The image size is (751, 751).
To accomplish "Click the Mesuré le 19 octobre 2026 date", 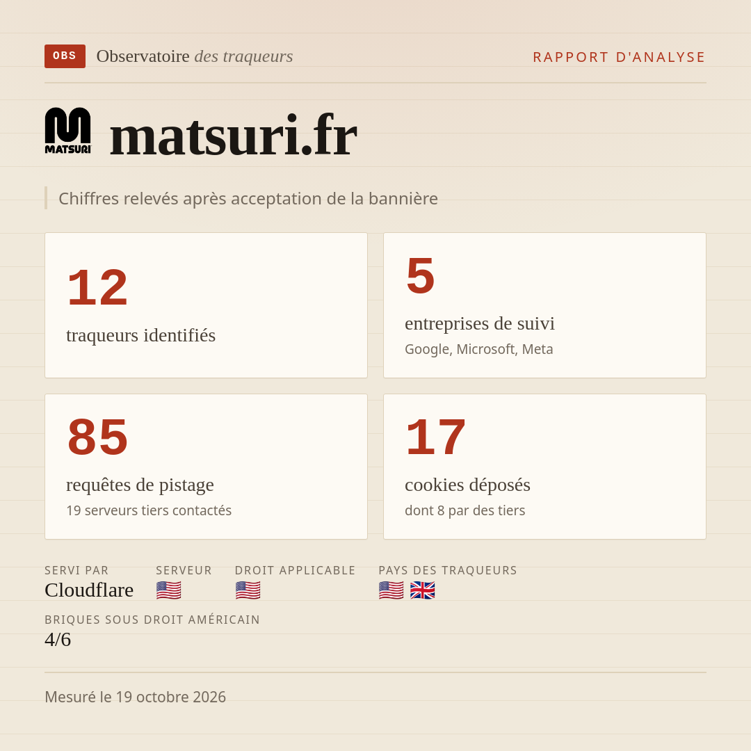I will (135, 697).
